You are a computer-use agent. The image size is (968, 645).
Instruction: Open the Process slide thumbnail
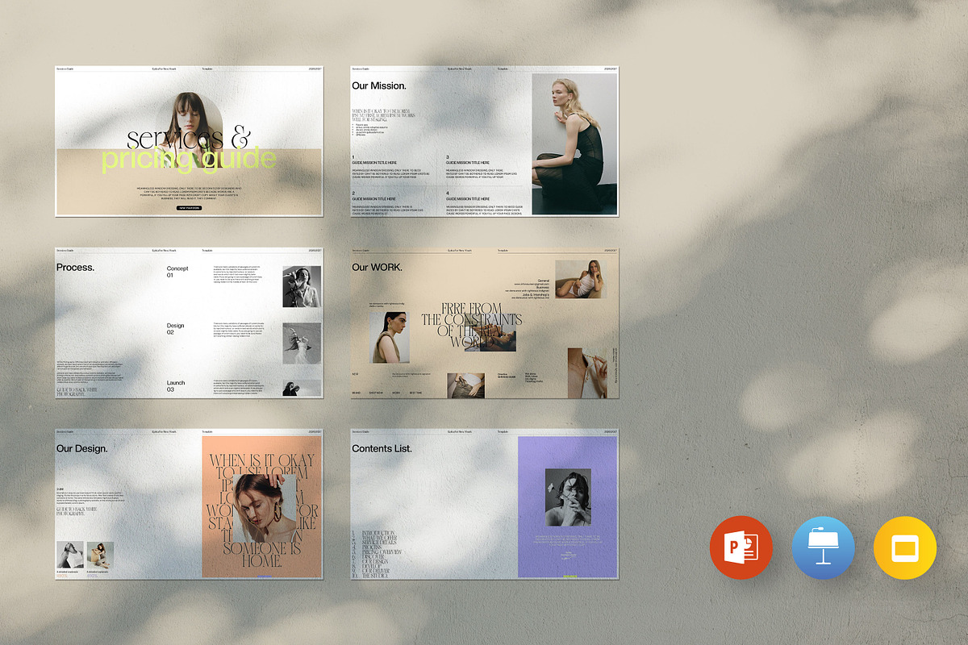pyautogui.click(x=189, y=322)
